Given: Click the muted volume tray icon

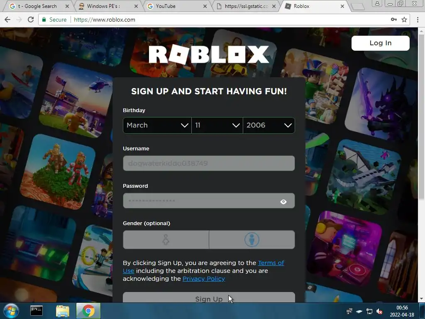Looking at the screenshot, I should 379,311.
